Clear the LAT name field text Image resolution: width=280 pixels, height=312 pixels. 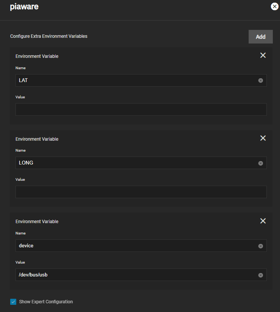[260, 81]
